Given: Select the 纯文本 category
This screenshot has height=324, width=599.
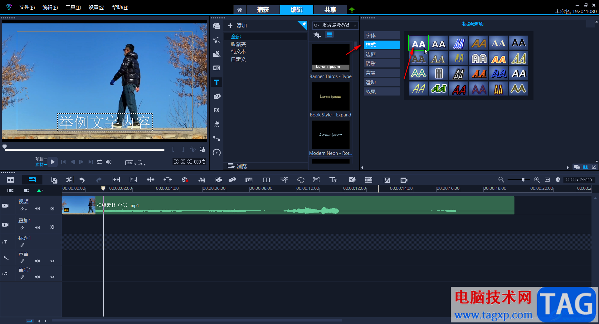Looking at the screenshot, I should tap(238, 52).
